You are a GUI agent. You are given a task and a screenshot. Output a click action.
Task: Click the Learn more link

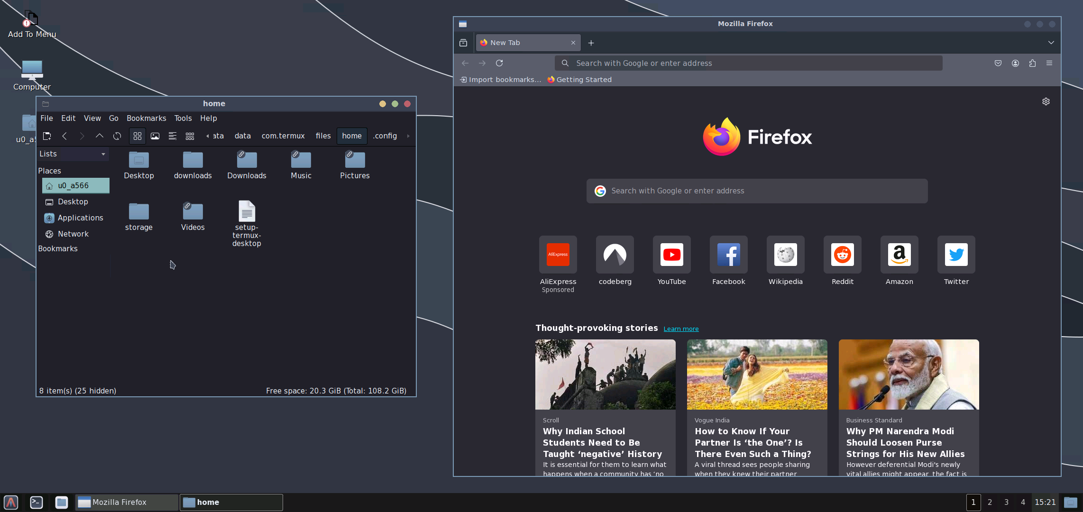click(x=681, y=329)
